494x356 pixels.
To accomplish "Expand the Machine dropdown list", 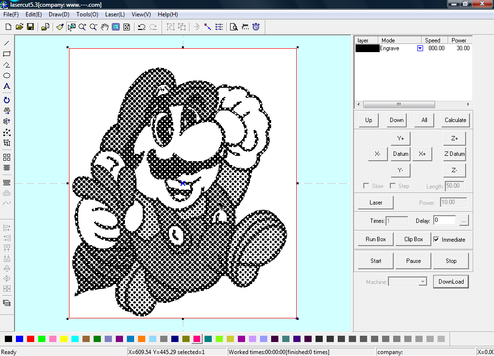I will 423,282.
